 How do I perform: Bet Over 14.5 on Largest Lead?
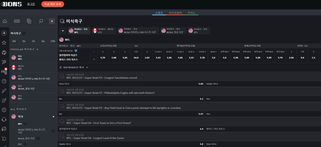[263, 144]
